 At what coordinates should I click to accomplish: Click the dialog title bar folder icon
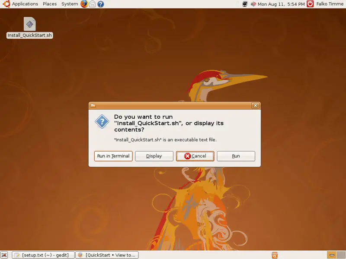pos(93,106)
